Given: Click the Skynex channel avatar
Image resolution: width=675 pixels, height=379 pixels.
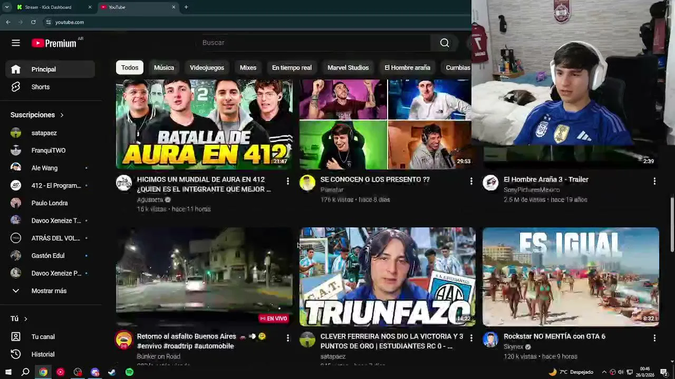Looking at the screenshot, I should click(490, 340).
